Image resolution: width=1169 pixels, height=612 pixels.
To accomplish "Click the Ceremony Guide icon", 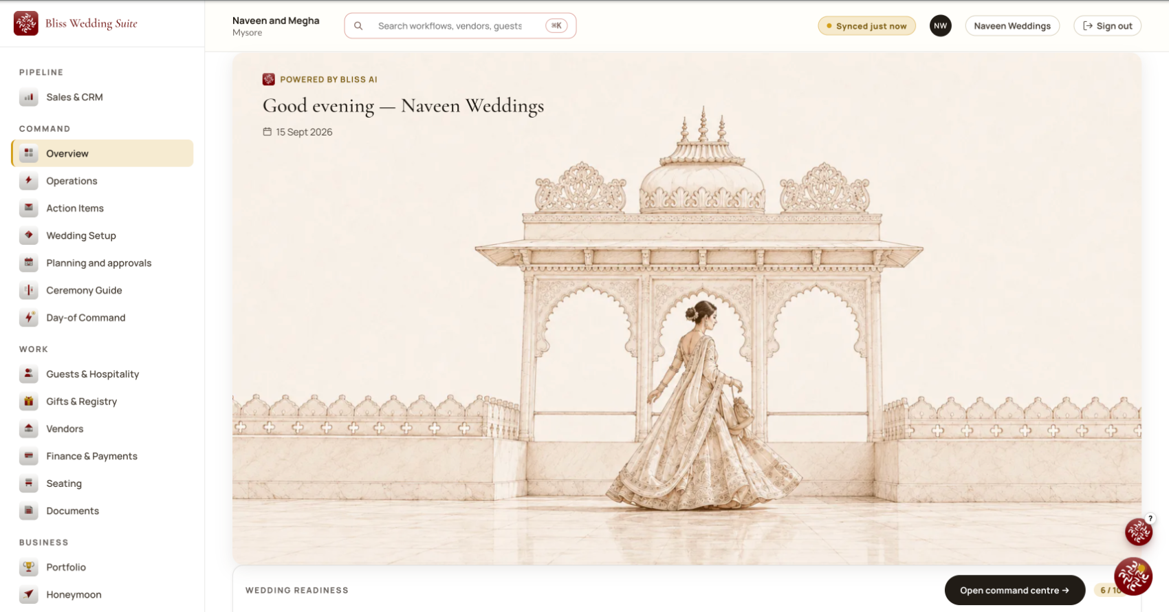I will click(x=28, y=291).
